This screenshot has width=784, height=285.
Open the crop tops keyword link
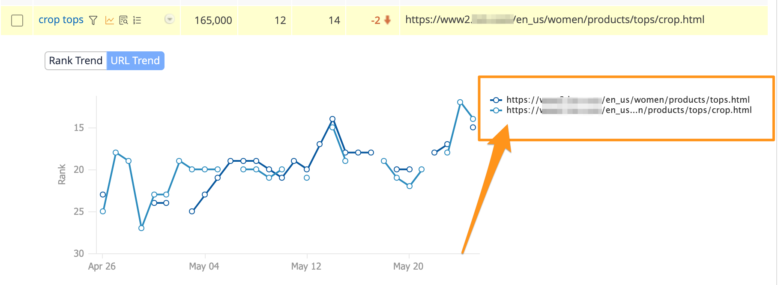click(61, 20)
